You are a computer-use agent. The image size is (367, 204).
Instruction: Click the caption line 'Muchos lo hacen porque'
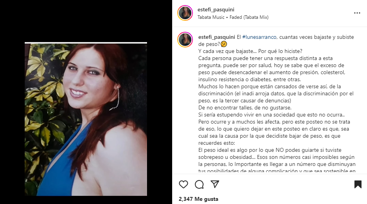[x=270, y=86]
